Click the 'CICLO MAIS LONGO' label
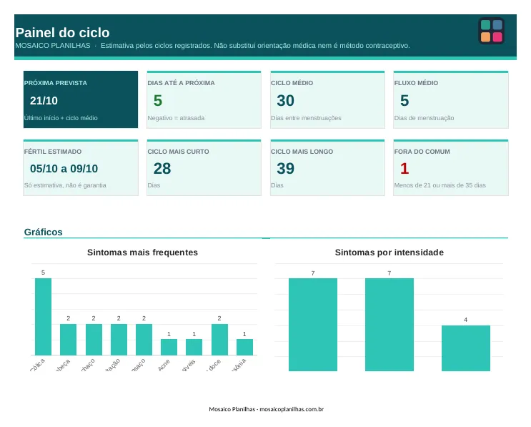 [x=302, y=152]
